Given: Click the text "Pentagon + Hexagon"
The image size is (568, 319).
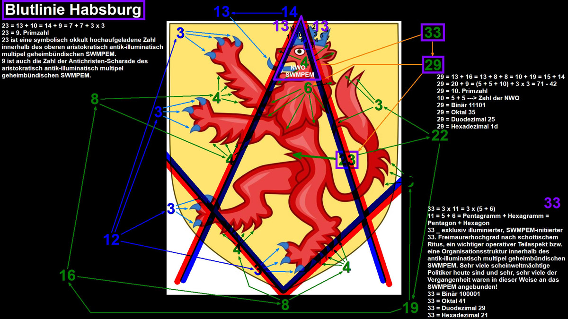Looking at the screenshot, I should (458, 223).
